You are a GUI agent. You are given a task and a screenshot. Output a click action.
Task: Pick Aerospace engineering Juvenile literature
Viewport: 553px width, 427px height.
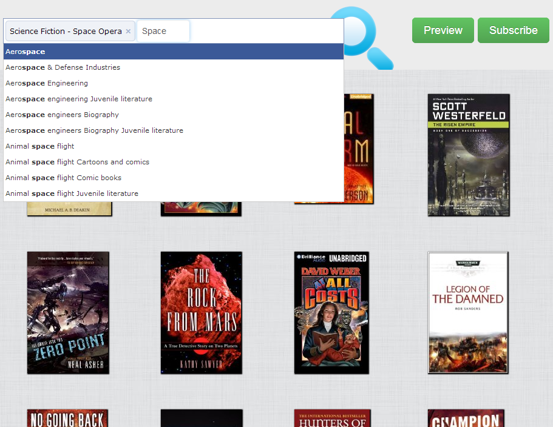point(174,99)
